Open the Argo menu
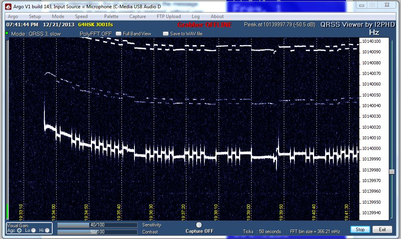This screenshot has height=239, width=401. click(x=13, y=16)
